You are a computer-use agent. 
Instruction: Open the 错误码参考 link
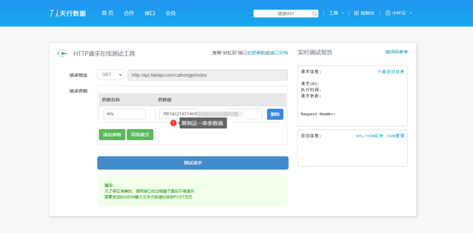click(396, 52)
